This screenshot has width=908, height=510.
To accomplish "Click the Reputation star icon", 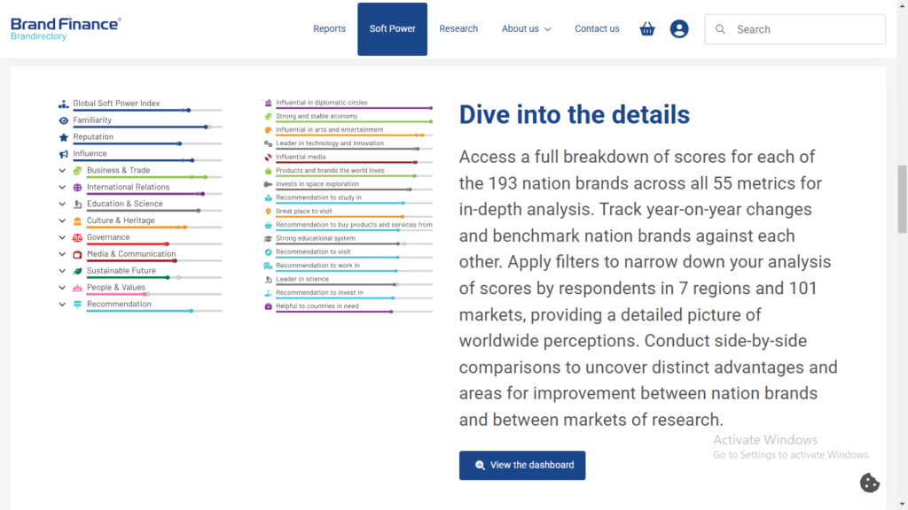I will coord(63,137).
